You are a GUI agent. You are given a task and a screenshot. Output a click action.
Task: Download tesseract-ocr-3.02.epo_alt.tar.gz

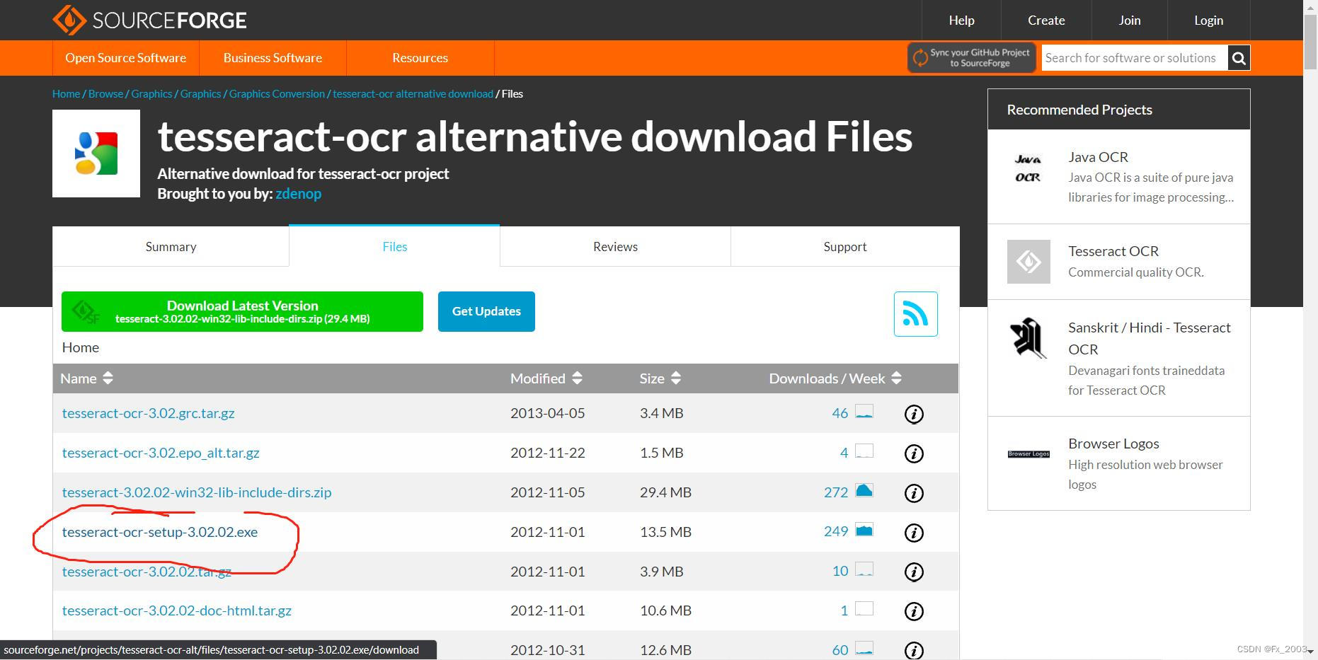(x=161, y=453)
